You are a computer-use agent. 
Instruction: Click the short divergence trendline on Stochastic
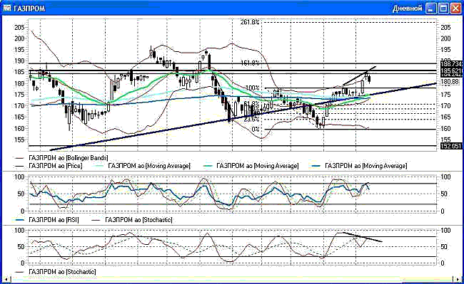pos(363,237)
